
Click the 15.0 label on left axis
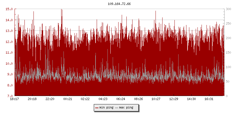point(9,9)
